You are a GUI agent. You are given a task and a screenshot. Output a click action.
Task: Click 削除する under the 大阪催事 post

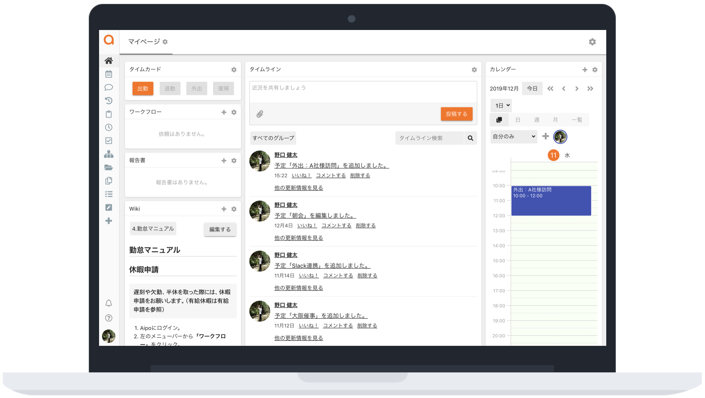(367, 326)
